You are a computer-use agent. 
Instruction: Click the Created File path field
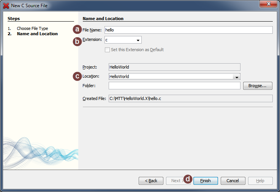tap(190, 98)
